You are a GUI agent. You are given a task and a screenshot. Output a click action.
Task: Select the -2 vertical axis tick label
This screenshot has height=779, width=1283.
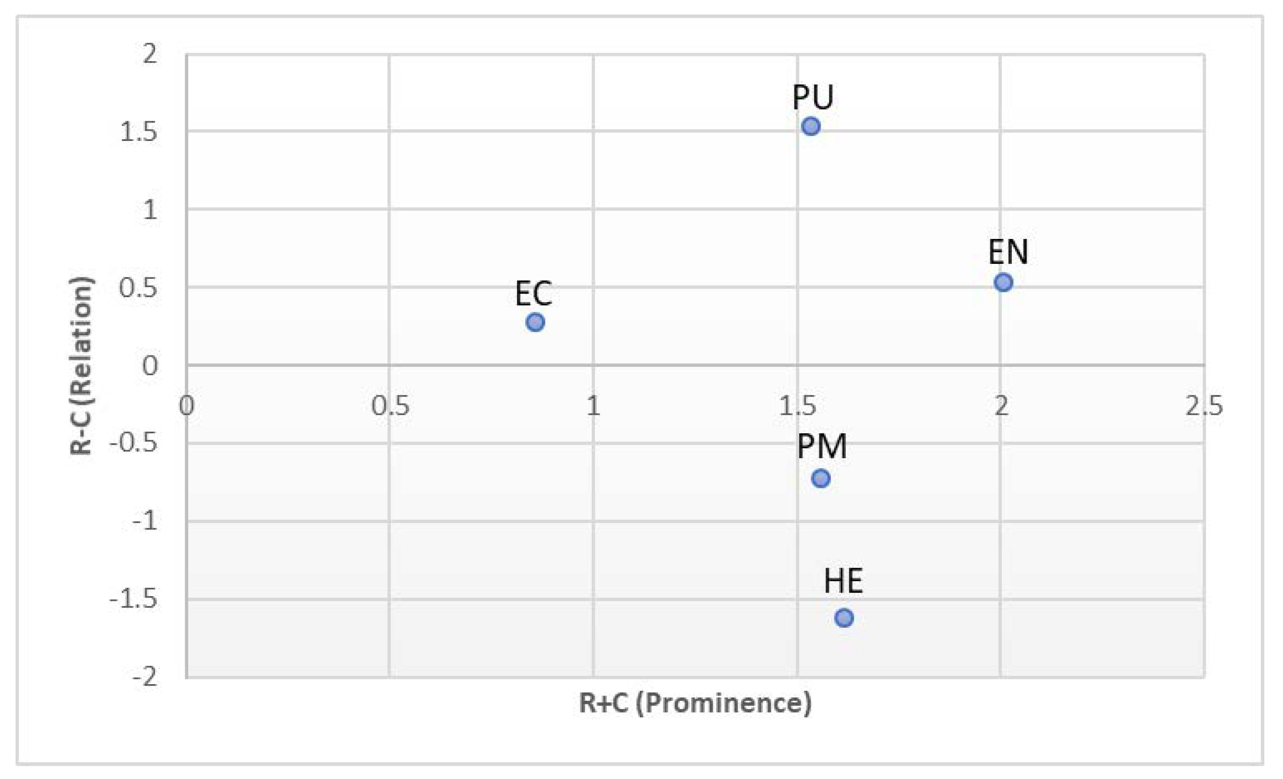[x=145, y=677]
